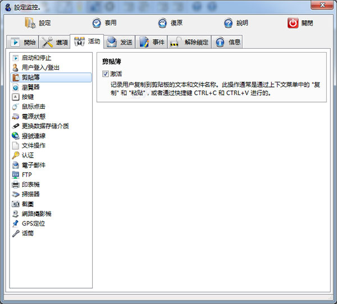Click the 文件操作 blank page icon
This screenshot has height=304, width=337.
(x=16, y=146)
